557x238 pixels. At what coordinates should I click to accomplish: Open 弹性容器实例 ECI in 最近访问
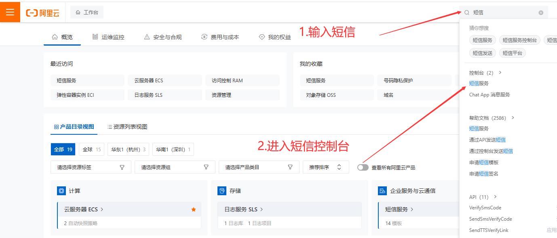87,95
